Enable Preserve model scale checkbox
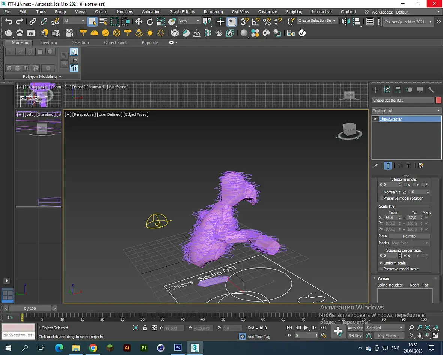This screenshot has width=443, height=355. click(381, 269)
